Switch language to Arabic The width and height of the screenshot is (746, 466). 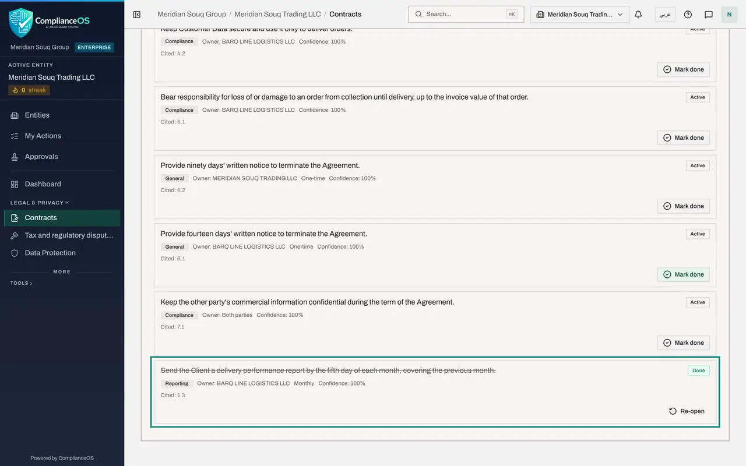(x=665, y=14)
